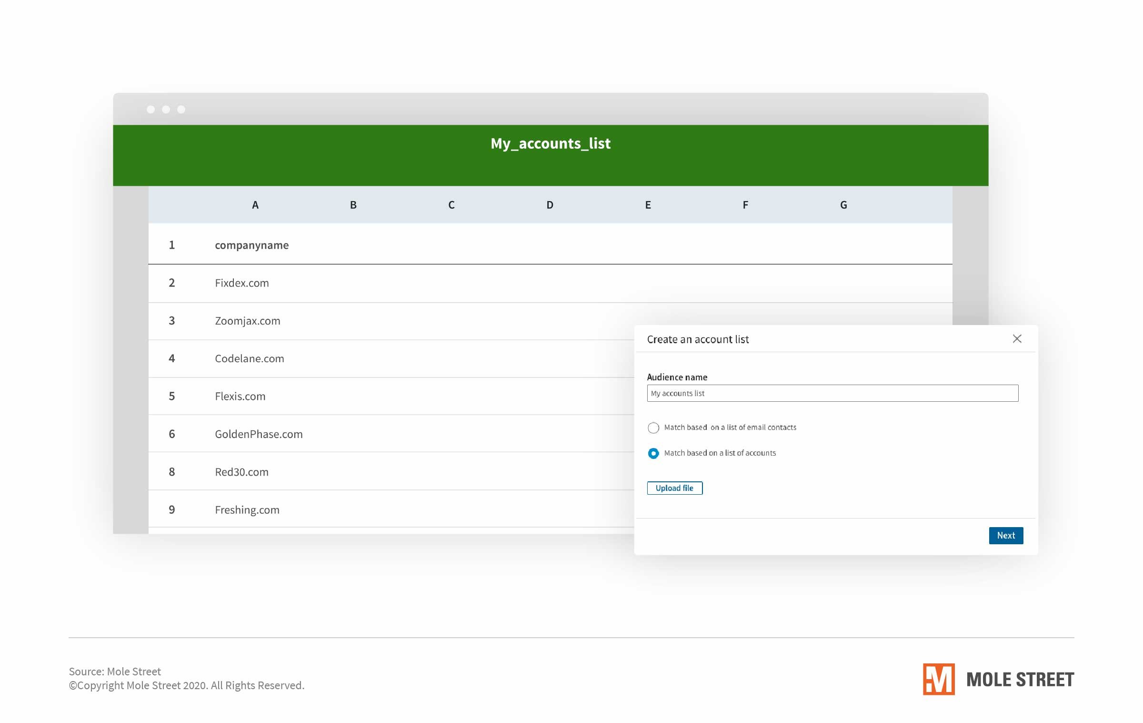The width and height of the screenshot is (1143, 723).
Task: Select row number 6
Action: coord(172,434)
